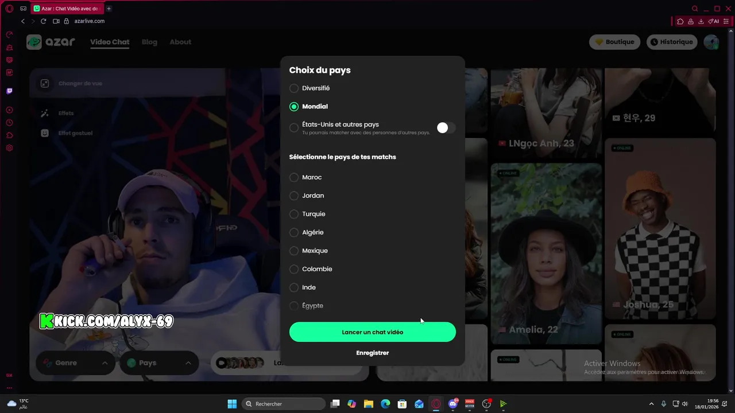Open a new browser tab
Viewport: 735px width, 413px height.
coord(109,9)
